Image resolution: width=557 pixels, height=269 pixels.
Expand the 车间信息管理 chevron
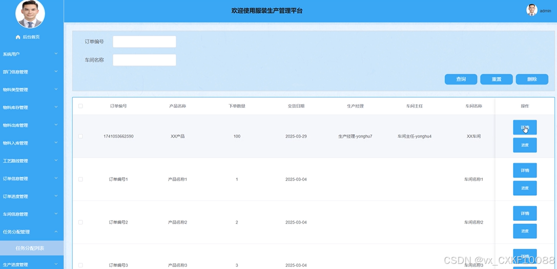(56, 213)
